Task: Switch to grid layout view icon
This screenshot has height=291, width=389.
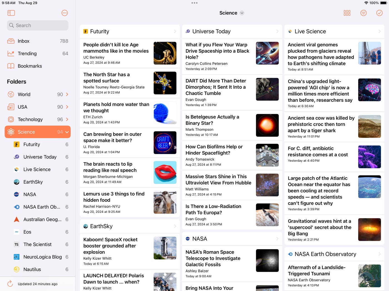Action: click(x=347, y=13)
